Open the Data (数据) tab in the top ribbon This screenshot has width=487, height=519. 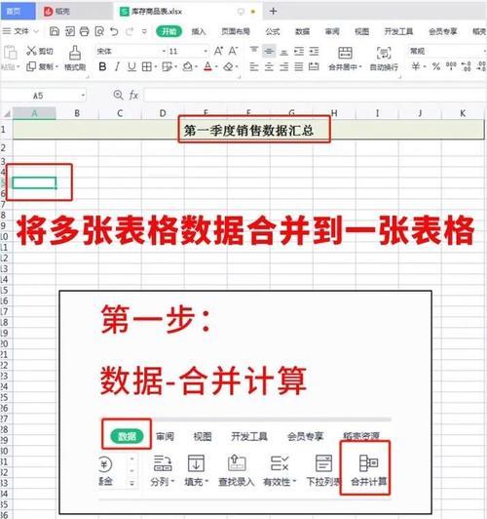(302, 32)
